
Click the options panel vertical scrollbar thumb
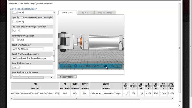[x=54, y=56]
